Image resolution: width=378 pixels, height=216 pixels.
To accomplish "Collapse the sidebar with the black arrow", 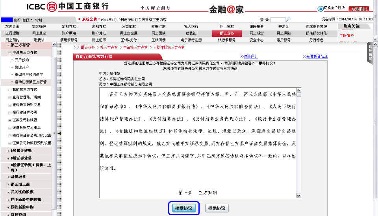I will (x=59, y=133).
